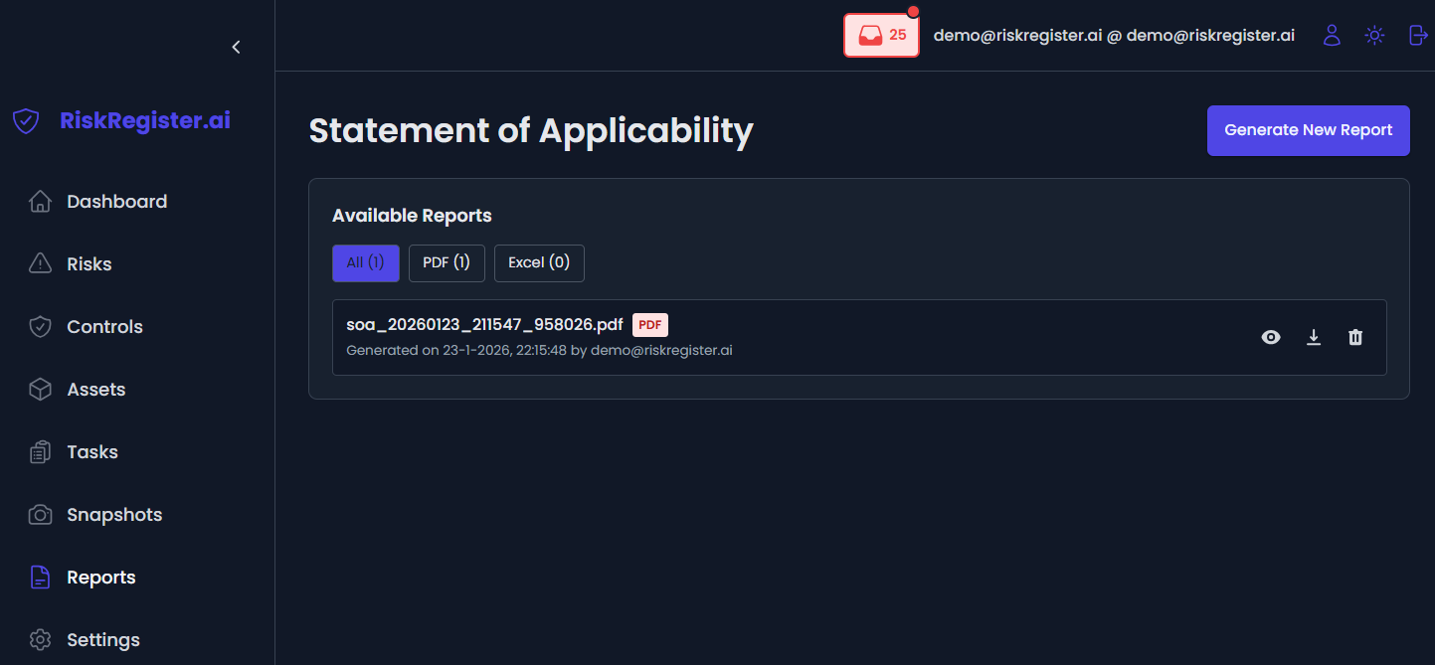Open the user profile icon

coord(1332,35)
